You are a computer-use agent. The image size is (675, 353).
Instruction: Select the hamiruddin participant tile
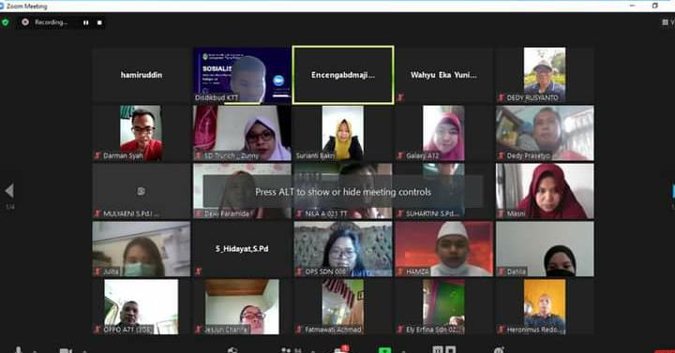click(142, 75)
